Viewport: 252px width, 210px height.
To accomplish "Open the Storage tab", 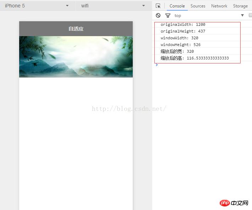I will [x=240, y=6].
